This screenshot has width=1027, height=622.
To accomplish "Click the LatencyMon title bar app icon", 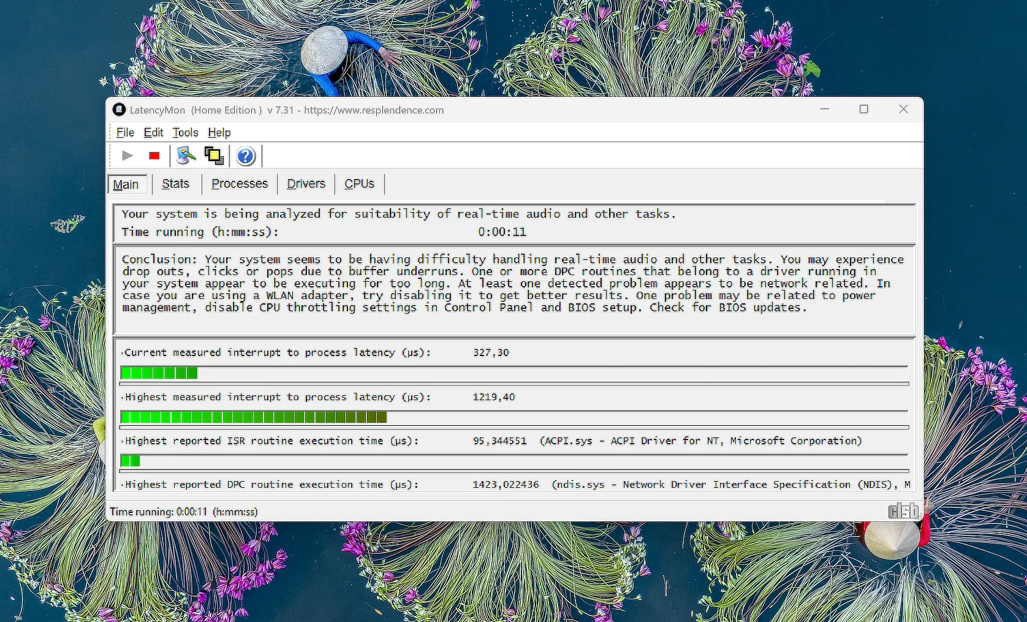I will point(119,110).
